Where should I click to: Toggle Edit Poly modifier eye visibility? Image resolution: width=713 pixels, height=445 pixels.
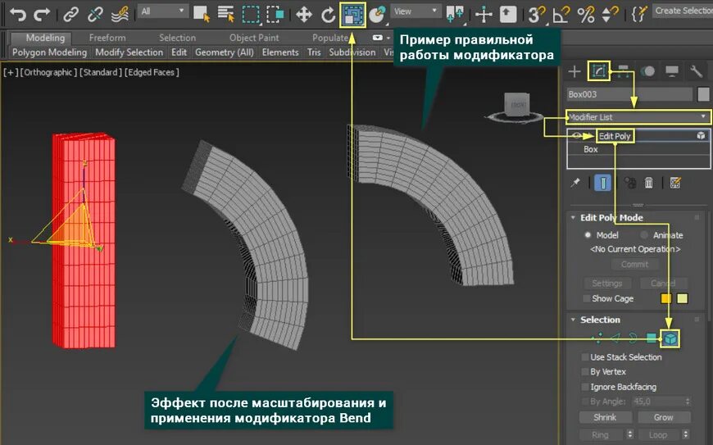coord(577,136)
